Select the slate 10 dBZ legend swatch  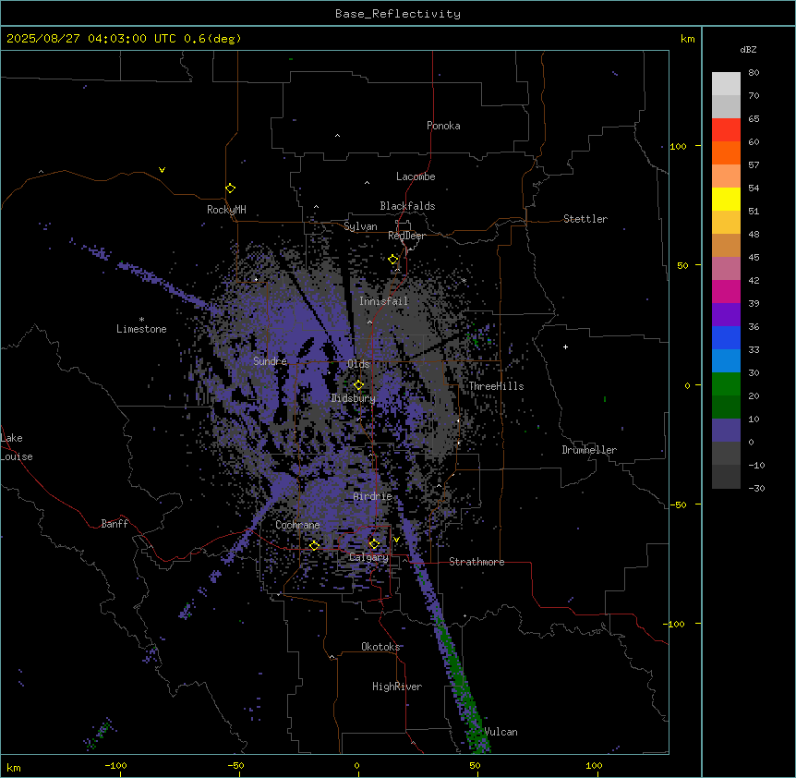point(726,431)
